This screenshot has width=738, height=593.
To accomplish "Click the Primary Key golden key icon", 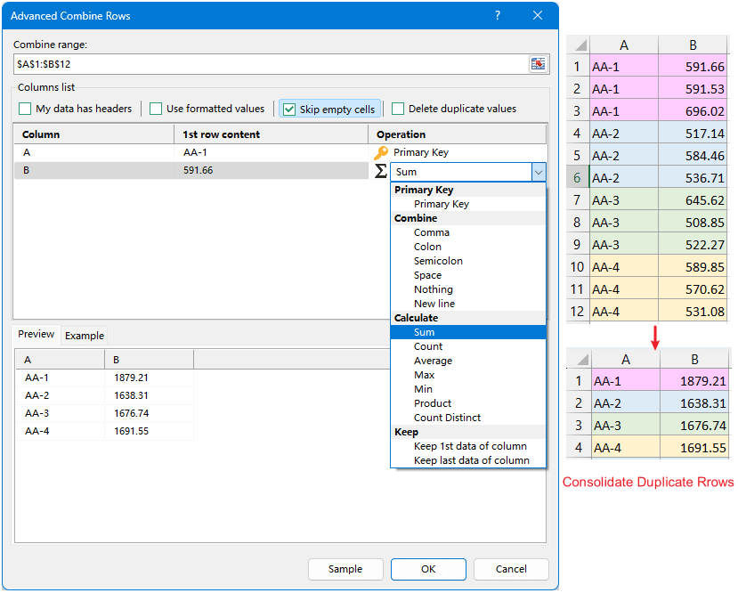I will 381,152.
